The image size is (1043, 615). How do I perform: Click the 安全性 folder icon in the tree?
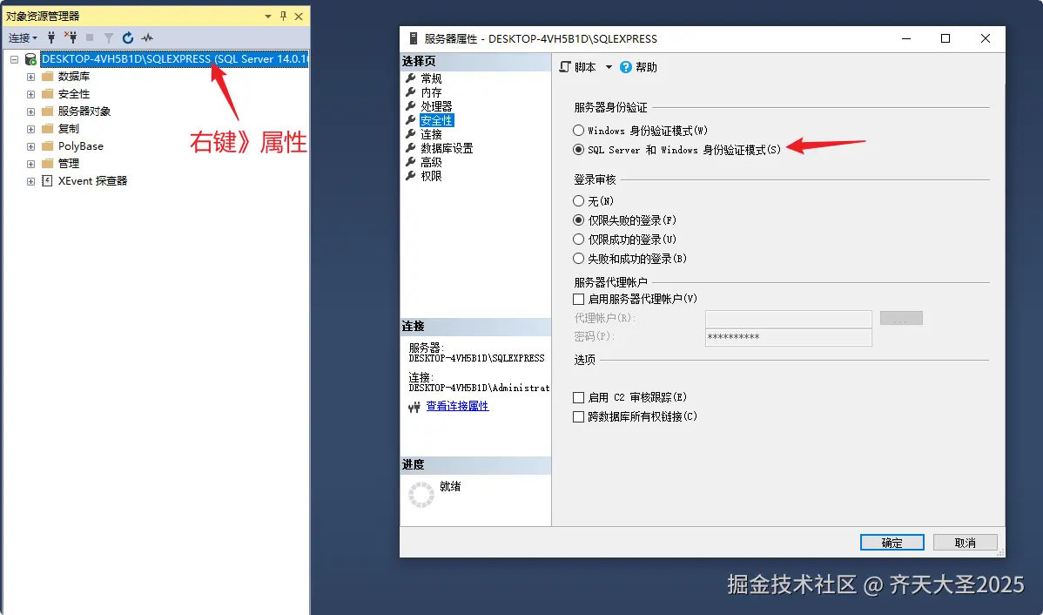pyautogui.click(x=47, y=94)
